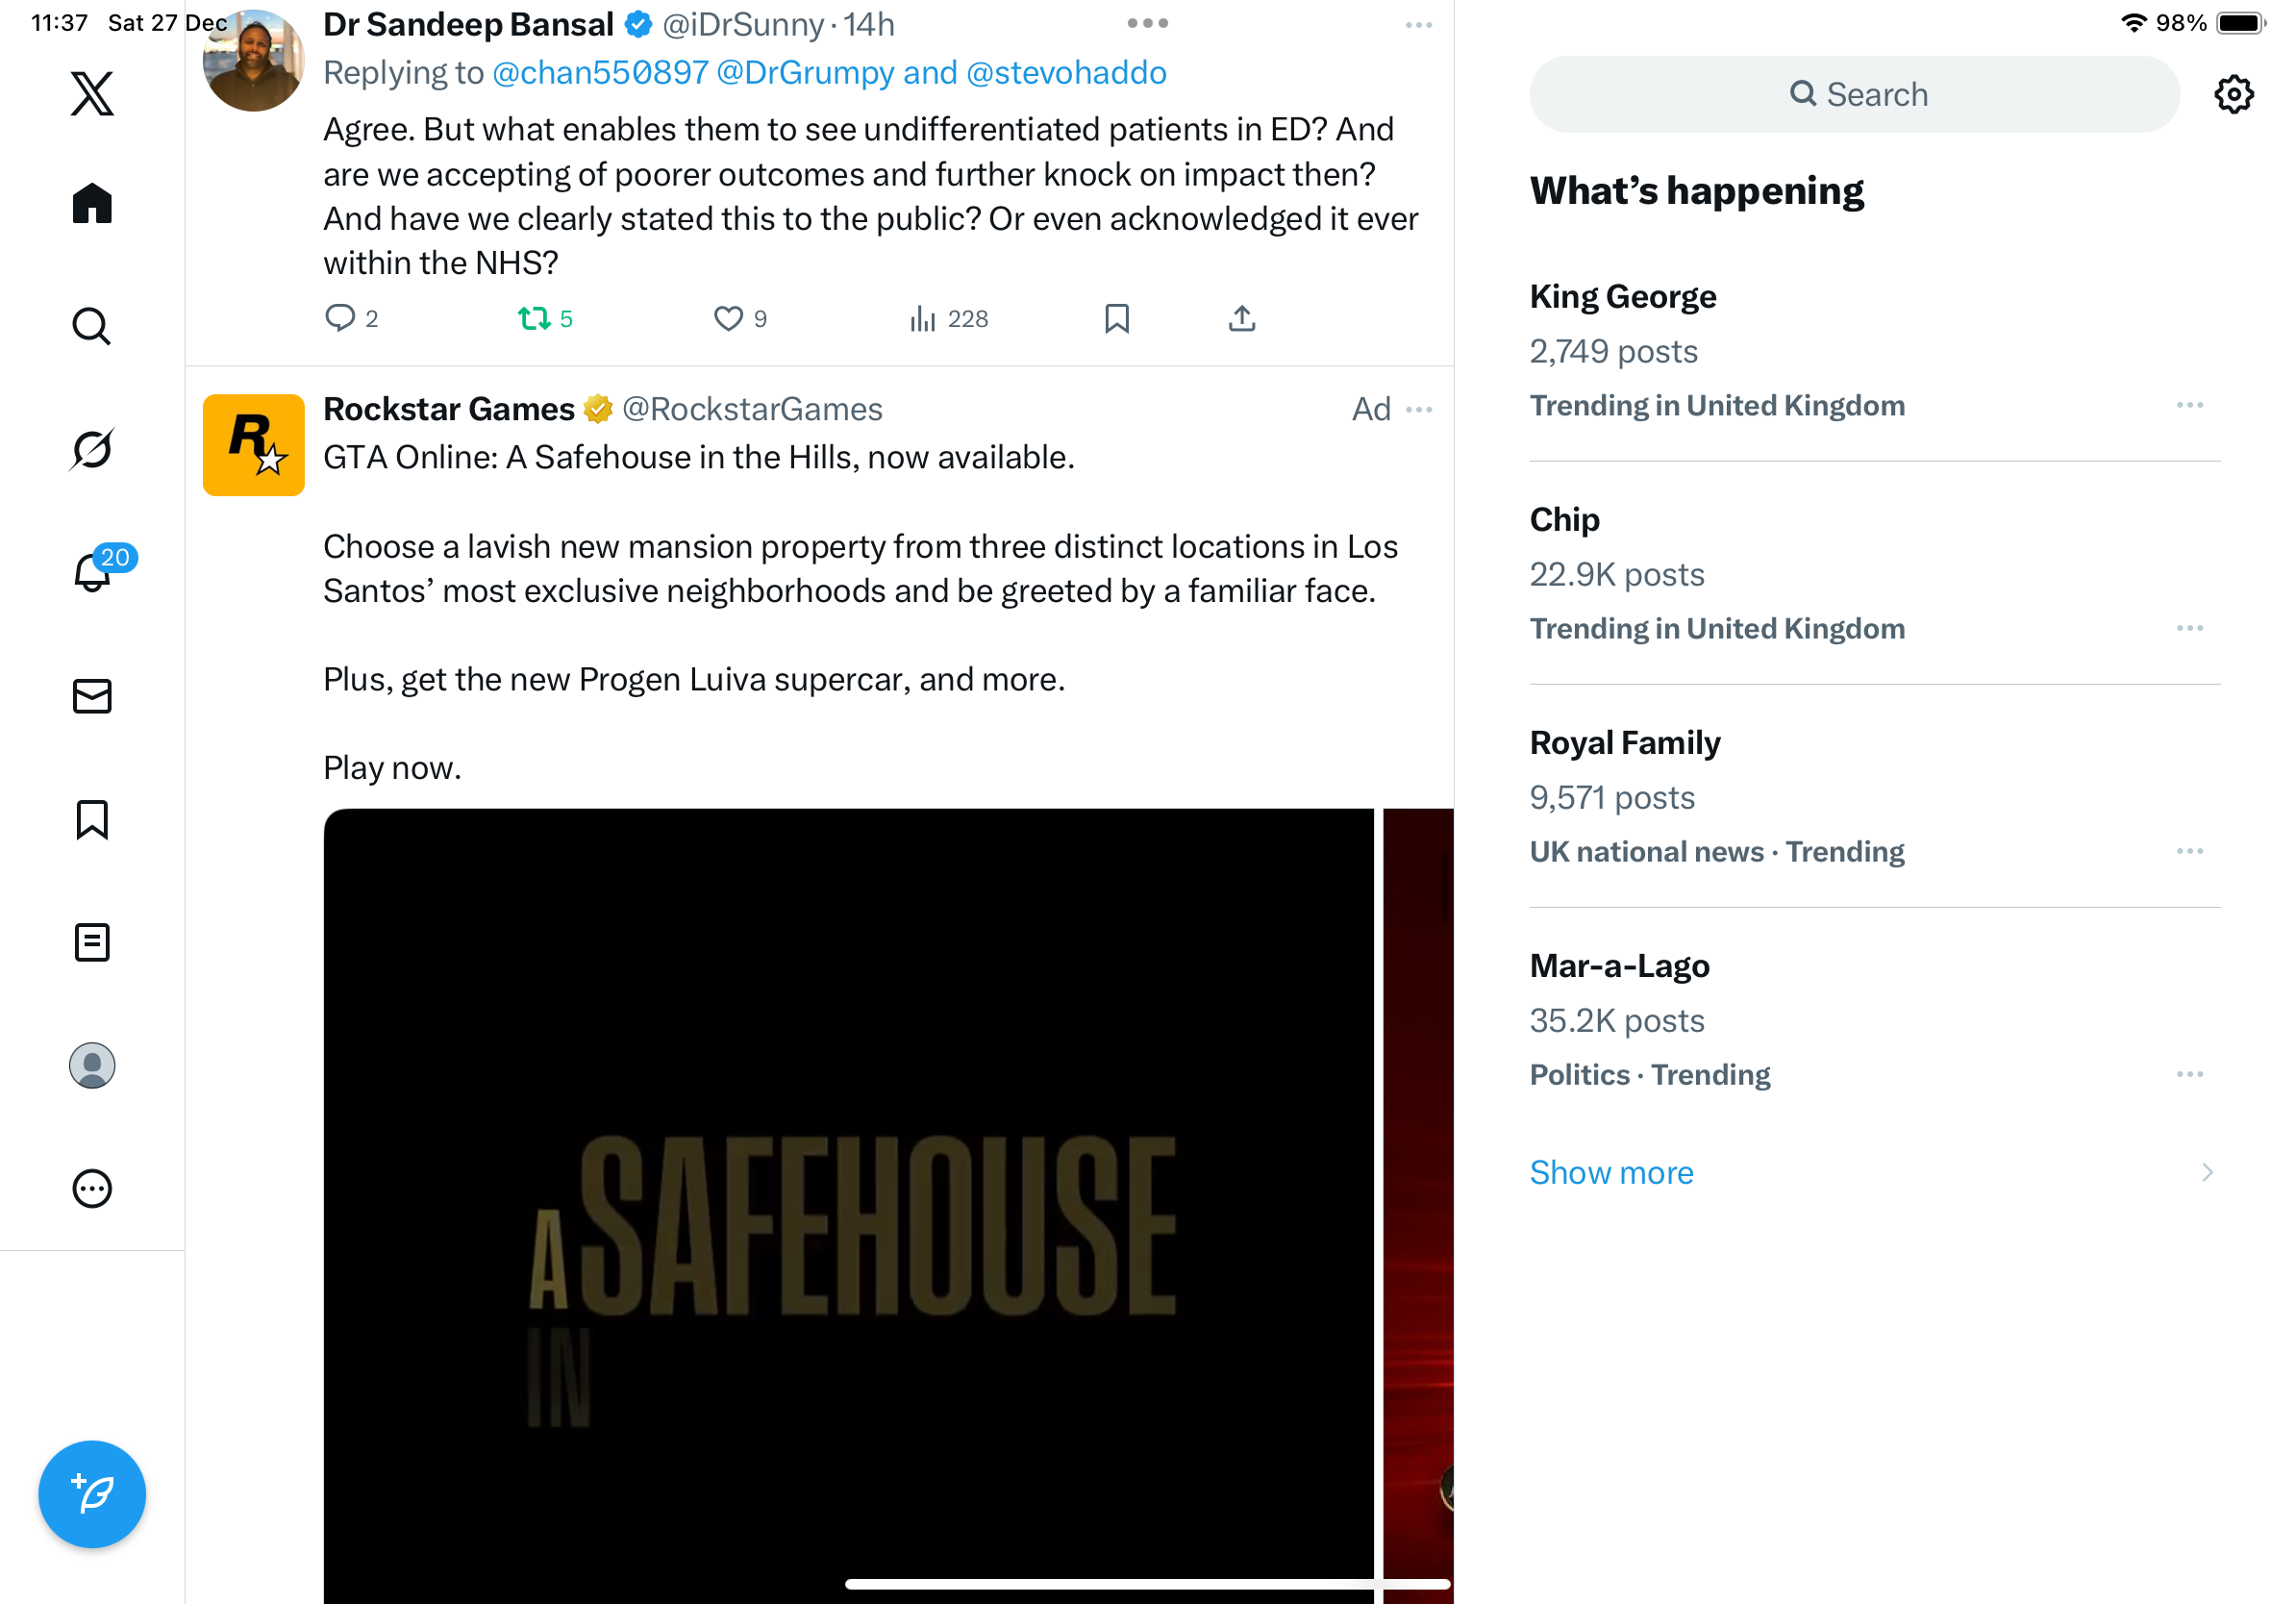The height and width of the screenshot is (1604, 2296).
Task: Open the Messages envelope icon
Action: [92, 696]
